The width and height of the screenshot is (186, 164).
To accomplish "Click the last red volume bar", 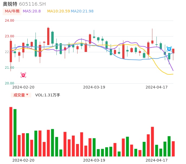I will (173, 149).
